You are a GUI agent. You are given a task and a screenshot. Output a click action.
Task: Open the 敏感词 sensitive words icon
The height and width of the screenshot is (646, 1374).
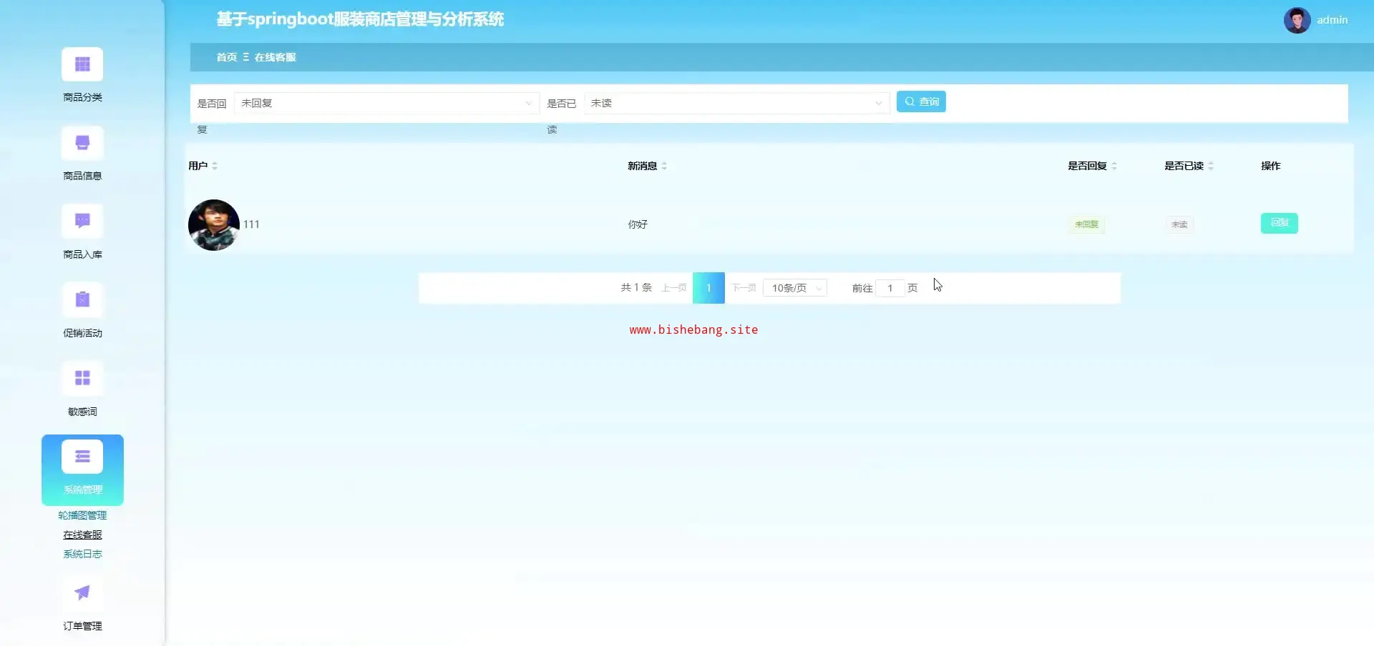coord(82,379)
